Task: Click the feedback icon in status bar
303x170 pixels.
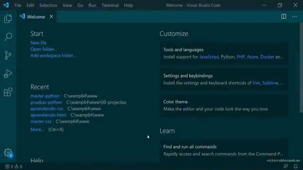Action: (285, 166)
